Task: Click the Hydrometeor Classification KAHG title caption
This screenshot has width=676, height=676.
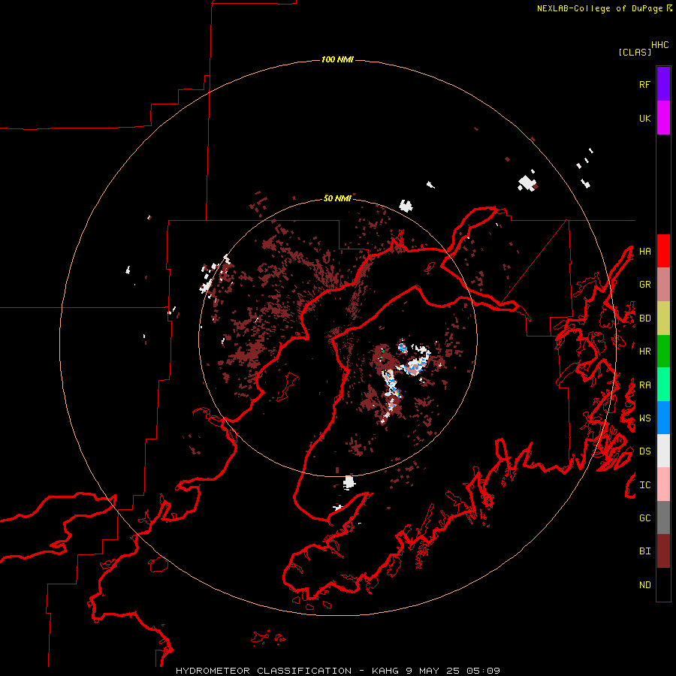Action: pos(338,671)
